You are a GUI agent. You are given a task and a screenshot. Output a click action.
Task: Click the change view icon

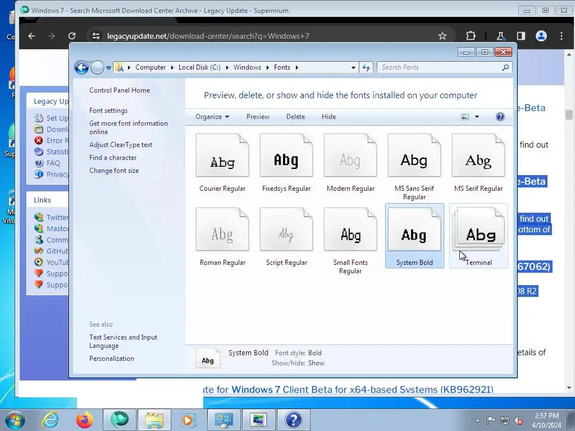point(465,117)
